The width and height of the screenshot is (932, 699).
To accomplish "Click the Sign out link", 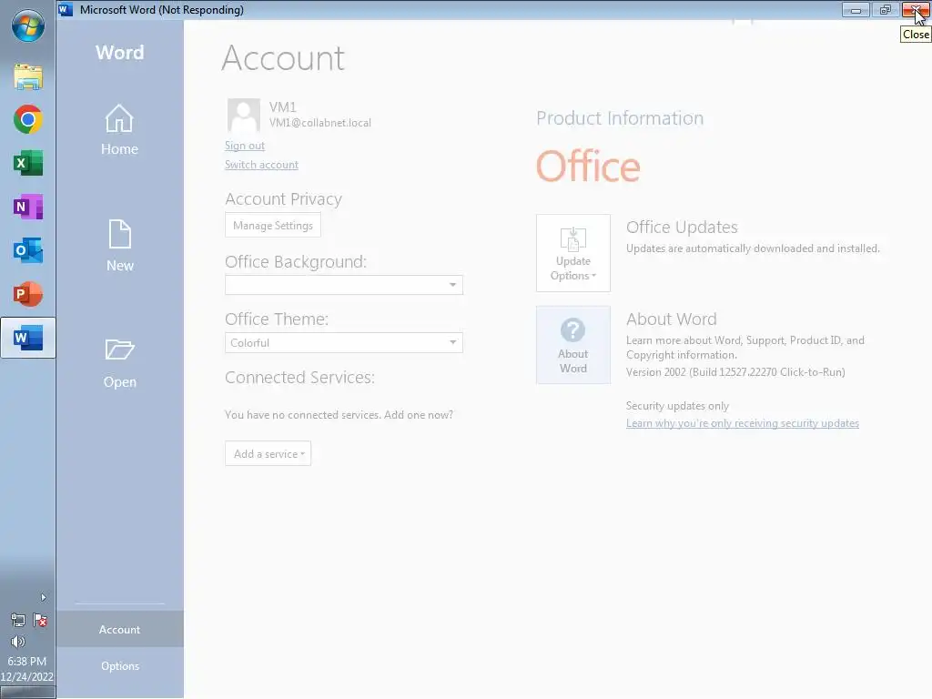I will click(244, 146).
